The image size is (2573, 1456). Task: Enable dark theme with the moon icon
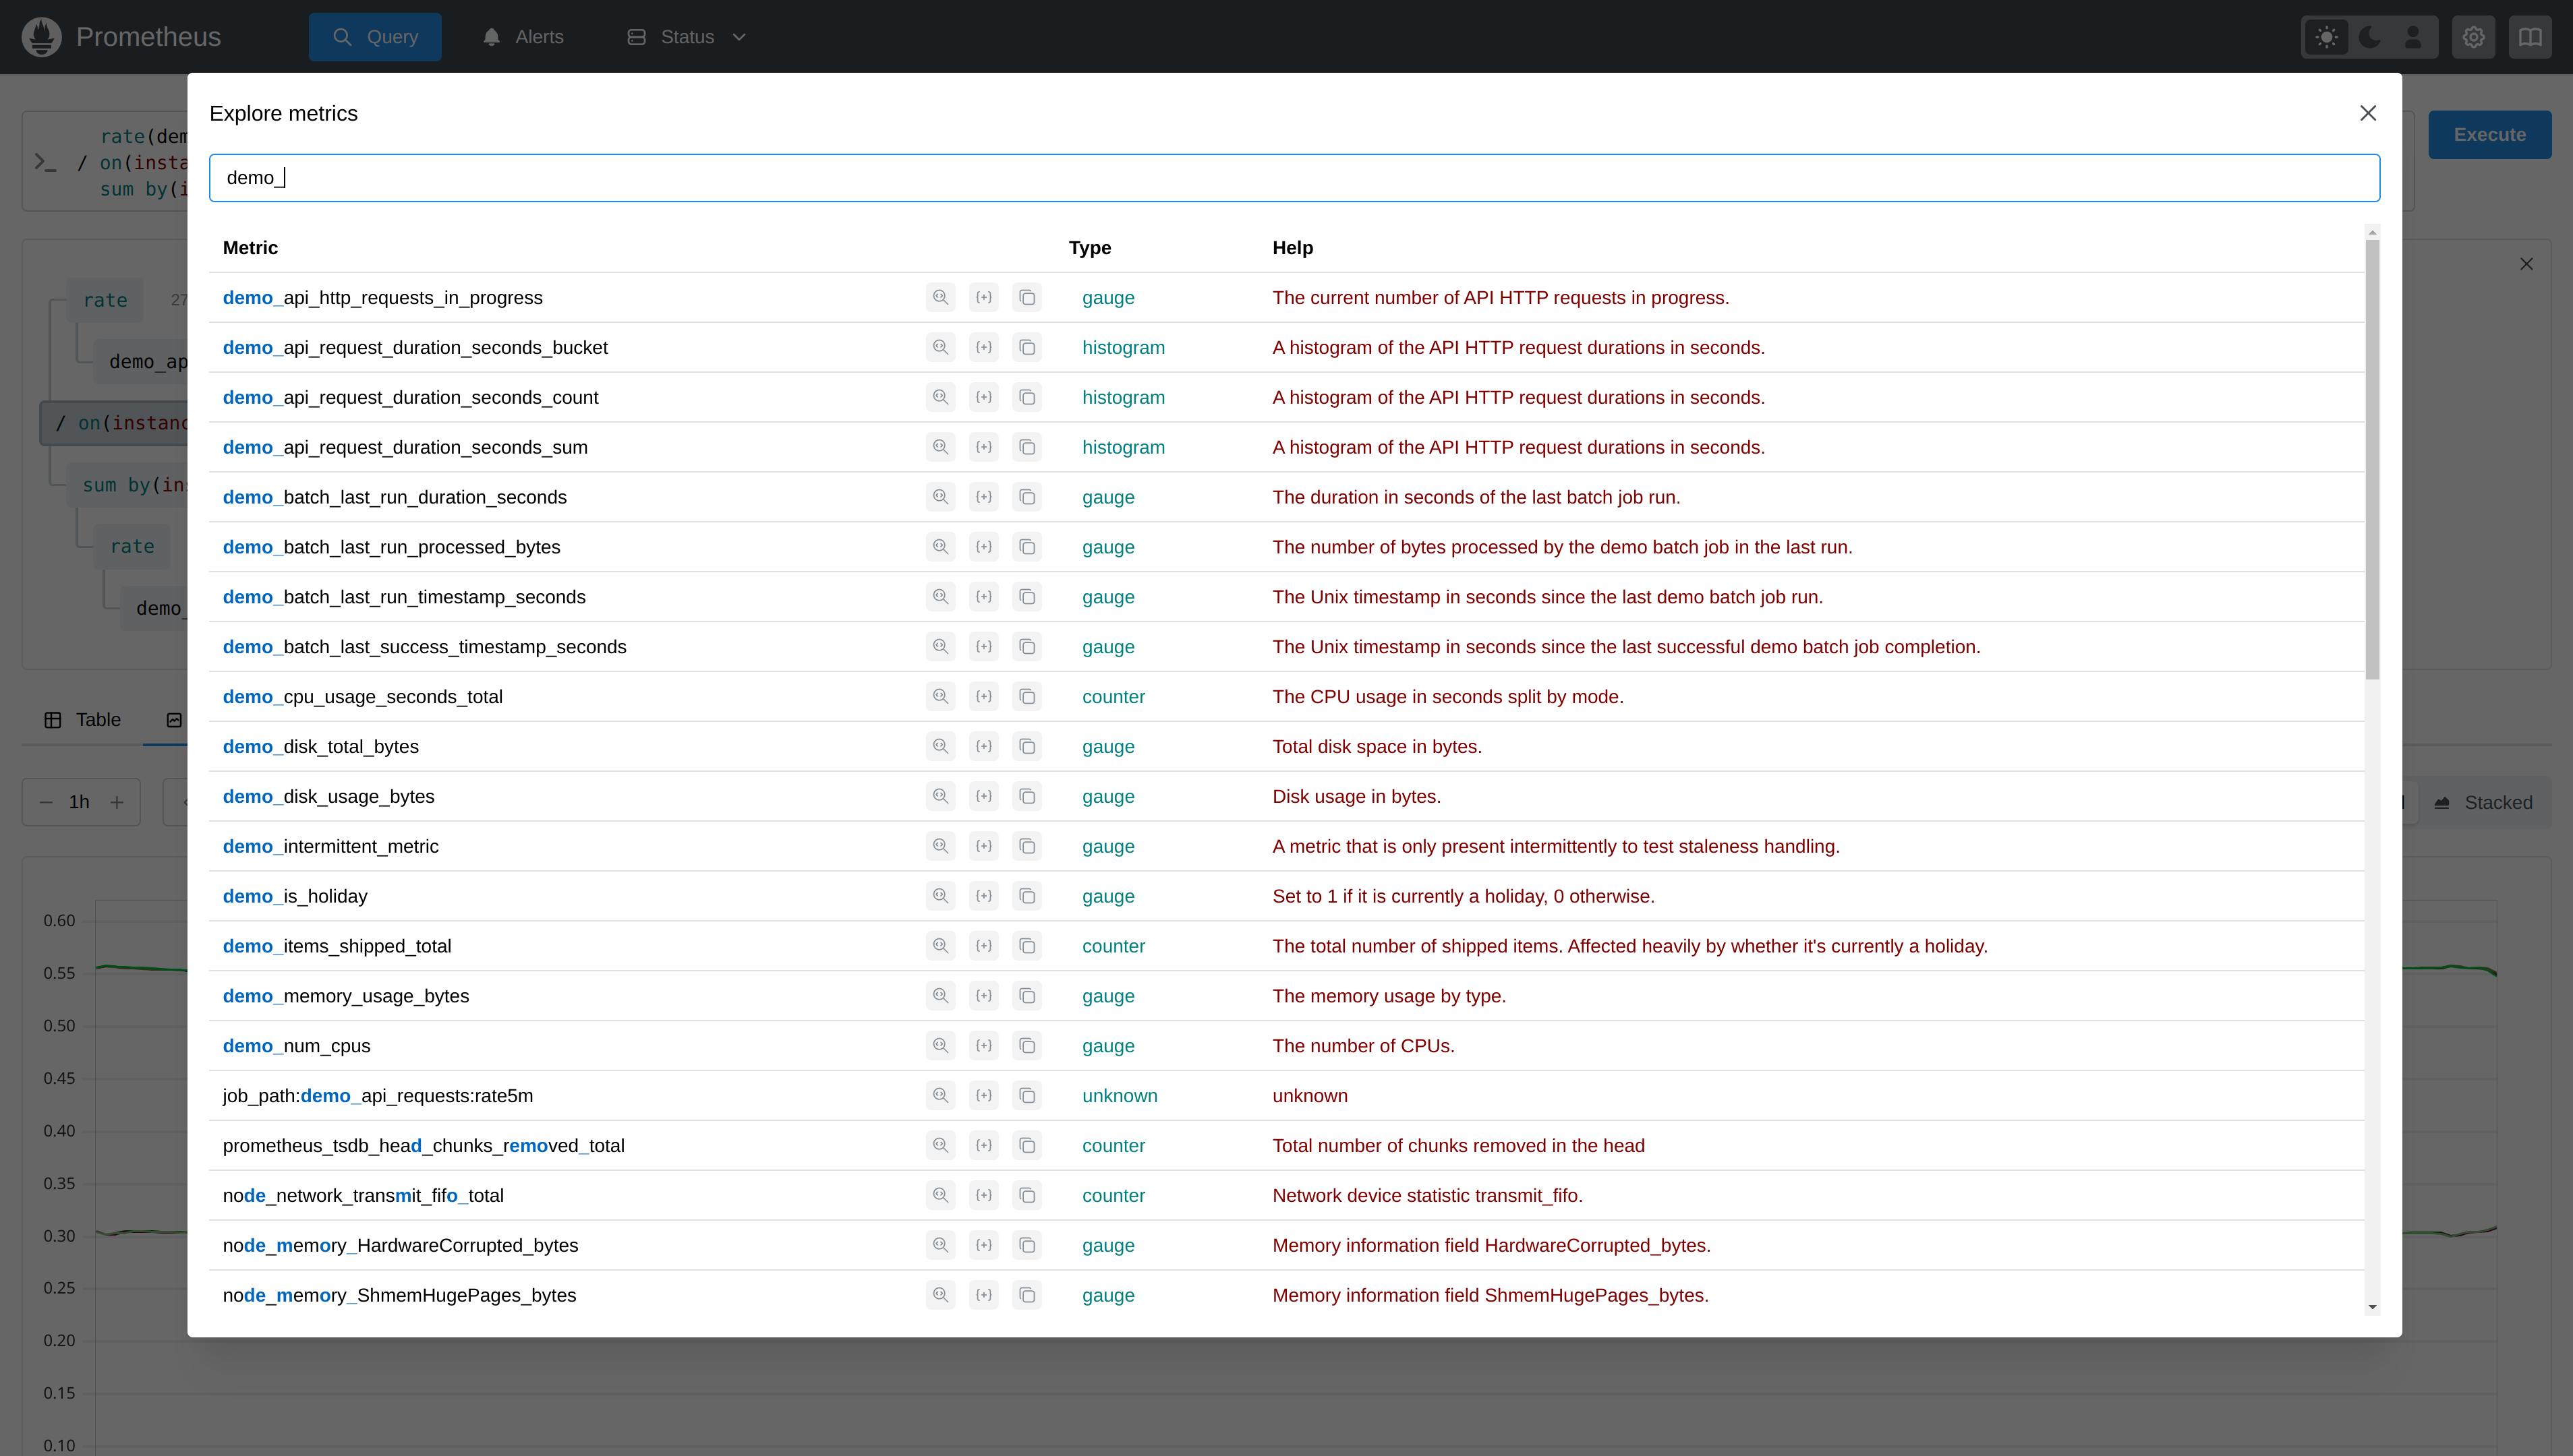(x=2370, y=36)
